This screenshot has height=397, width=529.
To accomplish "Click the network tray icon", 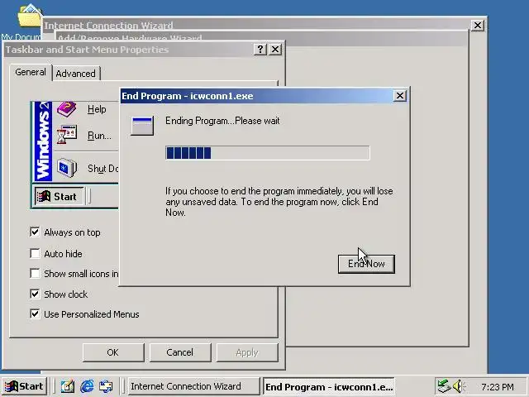I will pos(444,386).
